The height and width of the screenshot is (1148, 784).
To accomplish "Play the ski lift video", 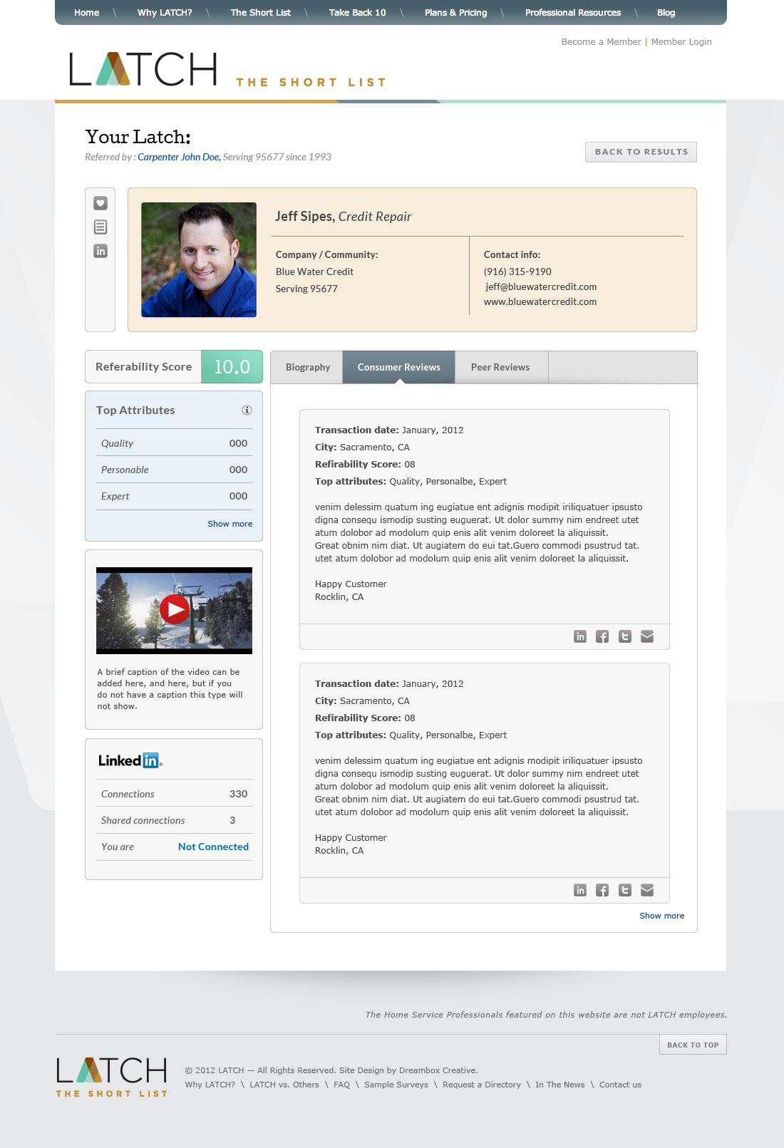I will pos(174,609).
